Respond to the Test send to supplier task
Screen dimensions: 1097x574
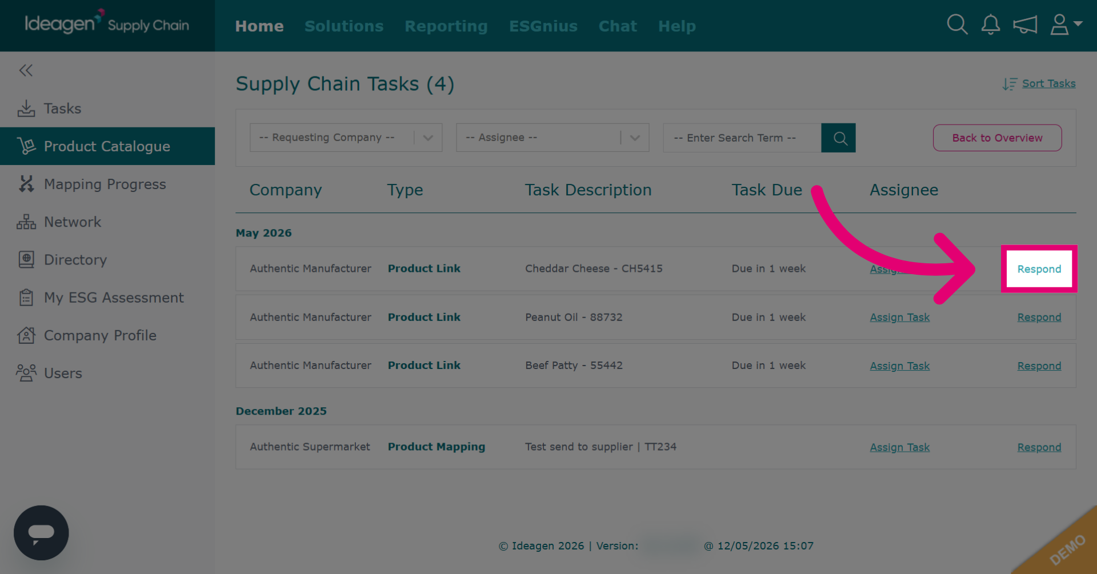click(1039, 448)
